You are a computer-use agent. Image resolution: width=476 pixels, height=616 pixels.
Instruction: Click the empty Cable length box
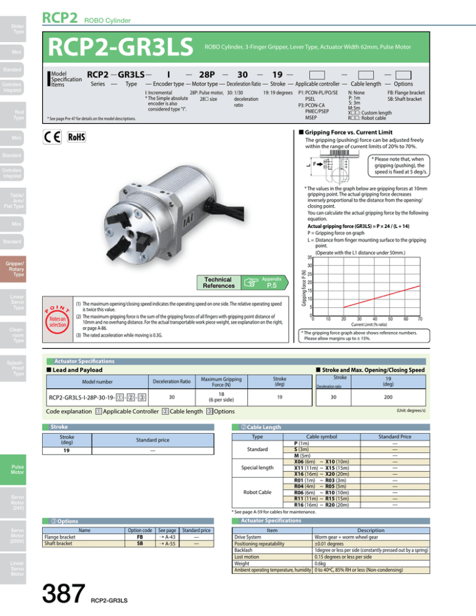366,74
